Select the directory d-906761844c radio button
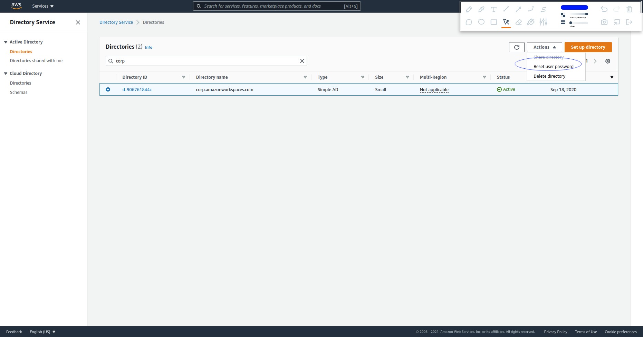 pos(108,89)
